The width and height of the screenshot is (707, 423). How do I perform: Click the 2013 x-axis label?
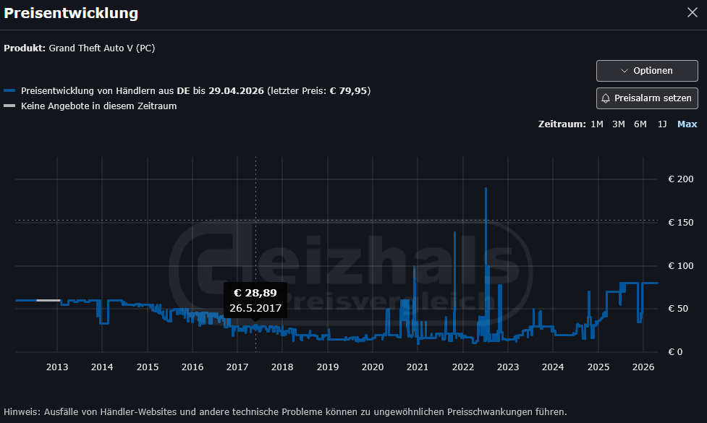coord(57,367)
